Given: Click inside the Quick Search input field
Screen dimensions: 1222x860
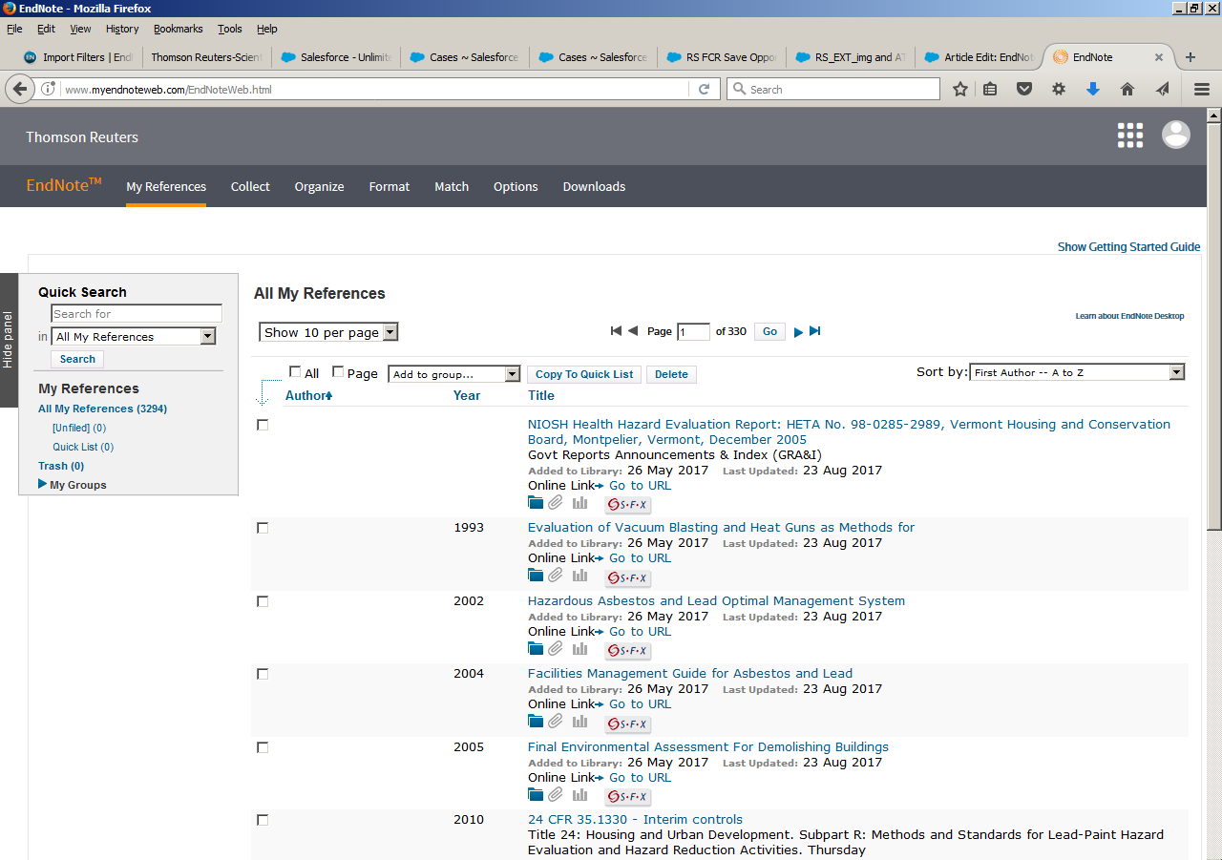Looking at the screenshot, I should [x=136, y=313].
